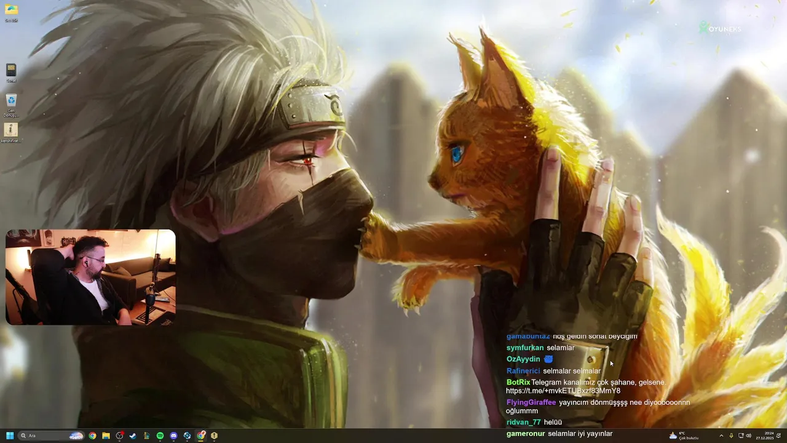Open the t.me Telegram link in chat

[563, 391]
